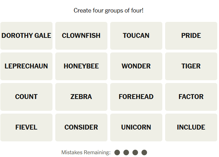This screenshot has width=219, height=157.
Task: Click the Mistakes Remaining label
Action: click(x=86, y=152)
